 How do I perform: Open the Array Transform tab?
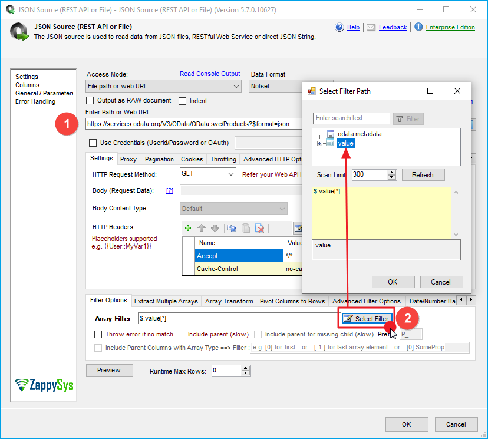click(x=229, y=301)
